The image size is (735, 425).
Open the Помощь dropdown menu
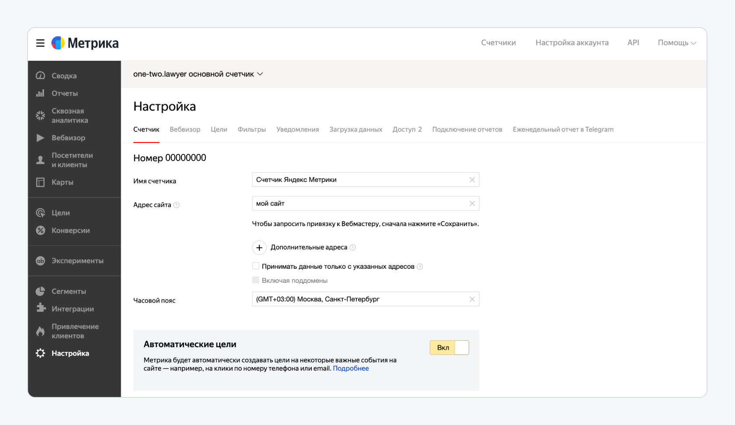[676, 43]
